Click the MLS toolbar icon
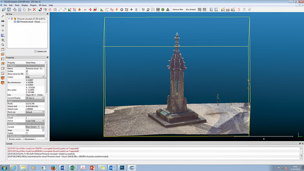This screenshot has height=171, width=304. coord(233,9)
